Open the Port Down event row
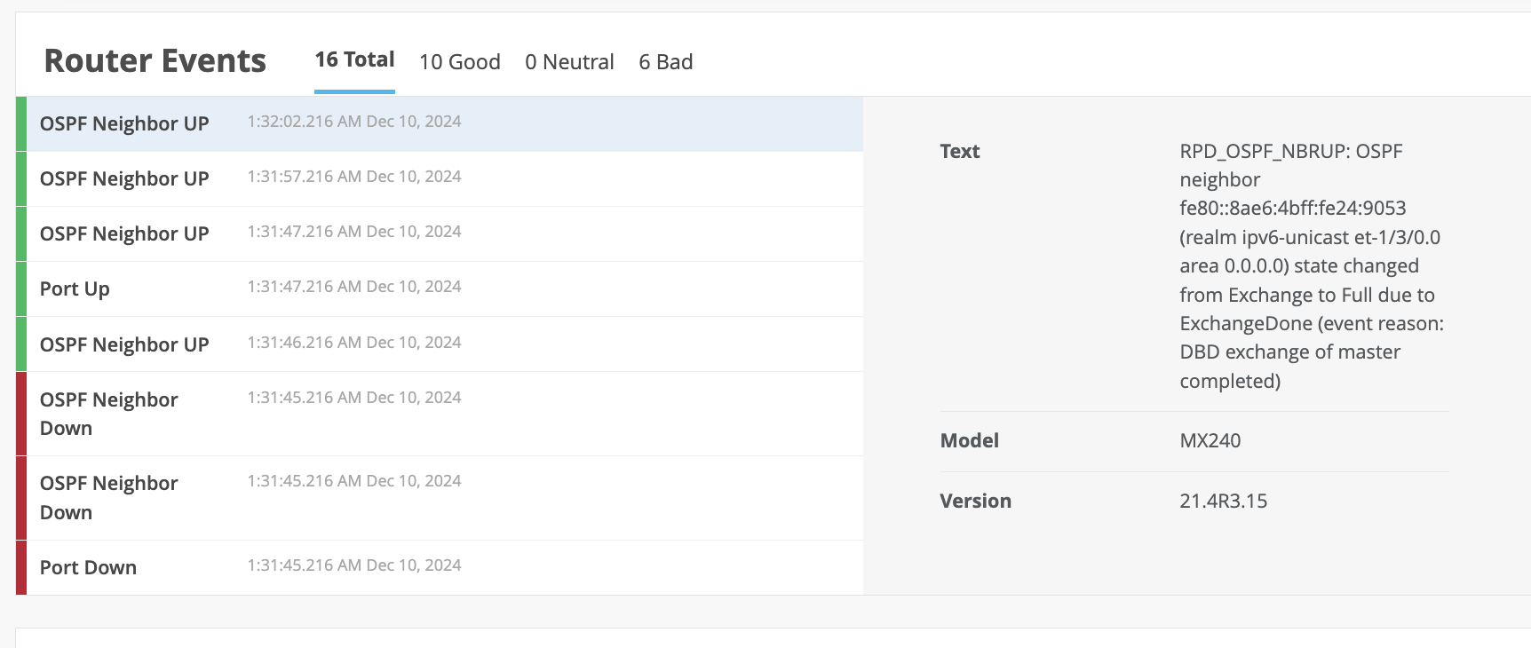The height and width of the screenshot is (648, 1531). [x=444, y=567]
